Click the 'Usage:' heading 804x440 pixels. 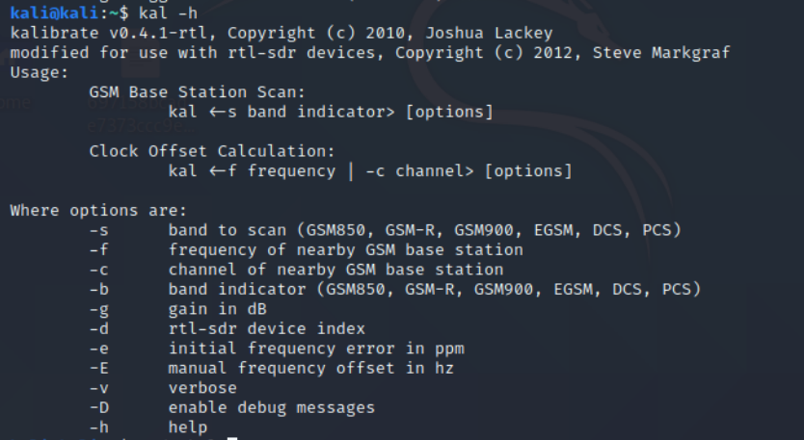point(39,72)
